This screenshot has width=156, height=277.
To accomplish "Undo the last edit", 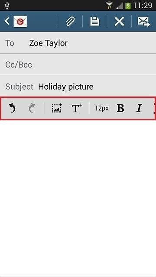I will [13, 108].
